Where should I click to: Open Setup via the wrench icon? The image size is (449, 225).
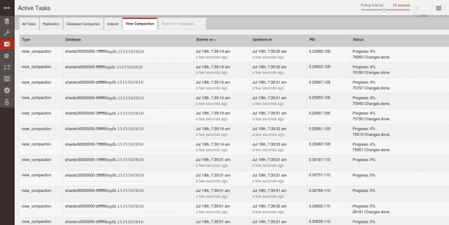(x=7, y=33)
